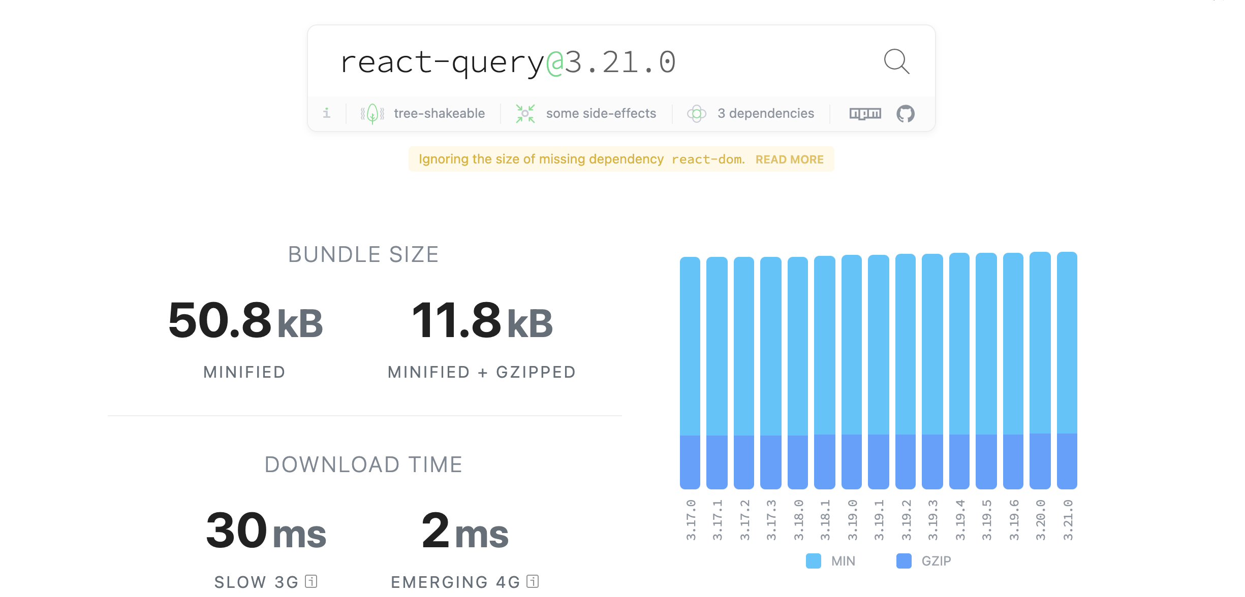Click the tree-shakeable badge label
Image resolution: width=1245 pixels, height=597 pixels.
point(439,113)
